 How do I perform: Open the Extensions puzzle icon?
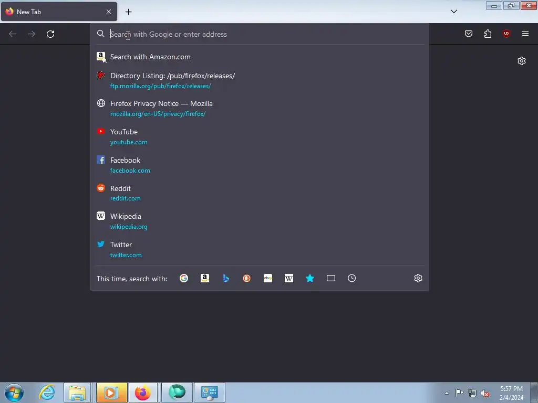point(488,34)
